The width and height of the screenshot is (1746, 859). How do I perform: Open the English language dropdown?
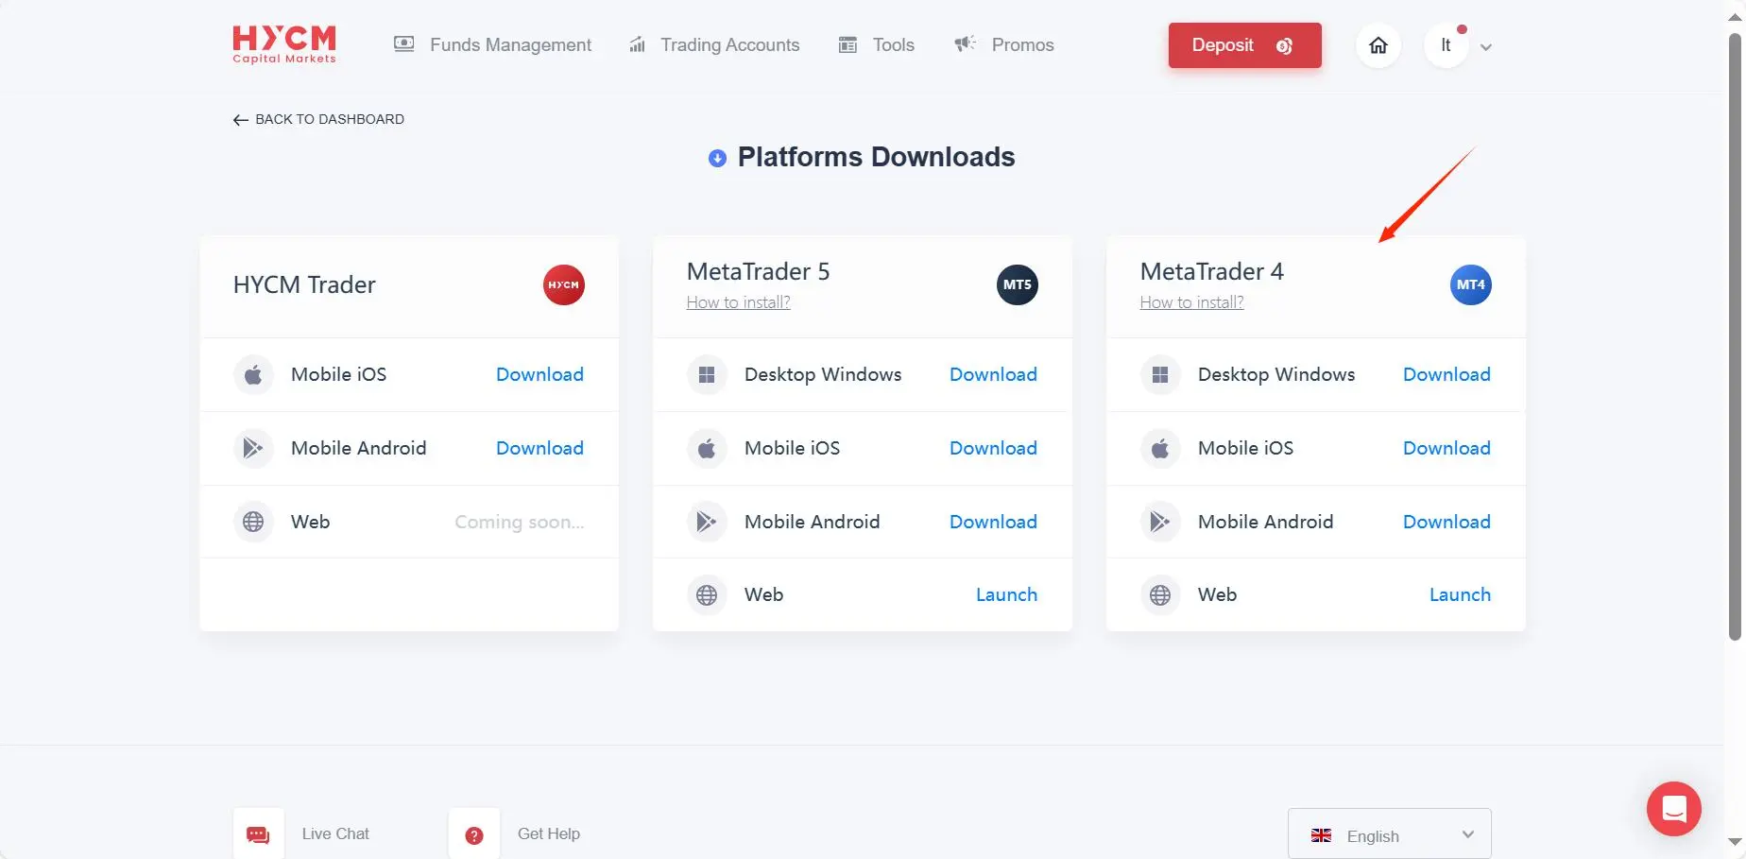click(x=1390, y=834)
